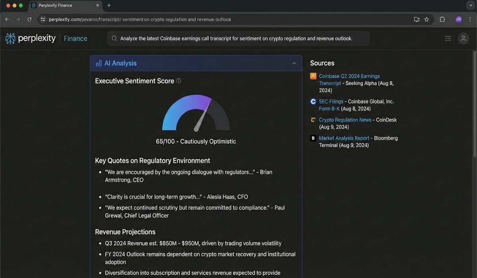Screen dimensions: 477x278
Task: Click the Seeking Alpha icon beside the first source
Action: coord(313,76)
